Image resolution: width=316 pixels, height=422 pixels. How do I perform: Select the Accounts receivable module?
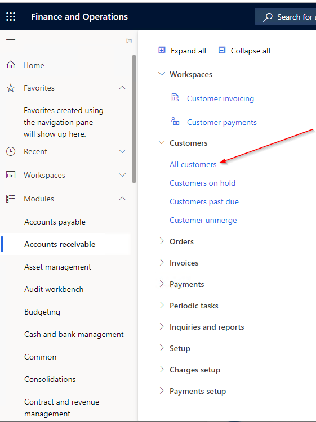pos(60,244)
